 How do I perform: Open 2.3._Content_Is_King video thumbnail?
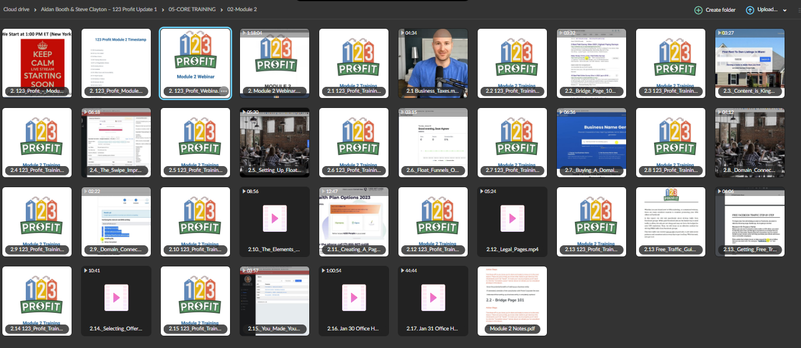click(750, 63)
